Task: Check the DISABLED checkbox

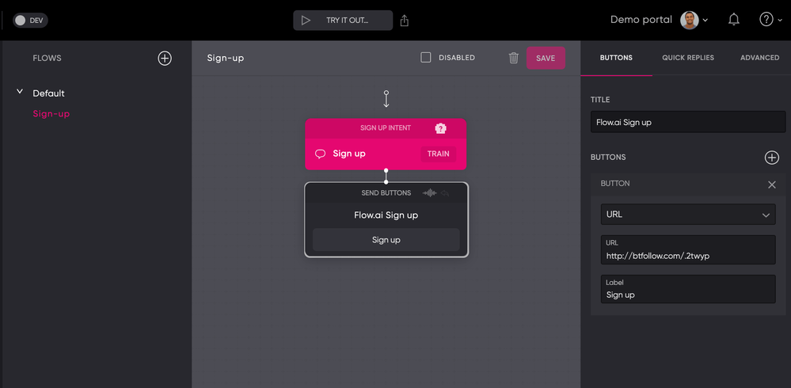Action: 426,58
